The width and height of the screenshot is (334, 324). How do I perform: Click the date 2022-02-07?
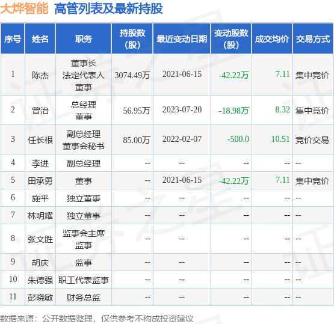tap(182, 139)
